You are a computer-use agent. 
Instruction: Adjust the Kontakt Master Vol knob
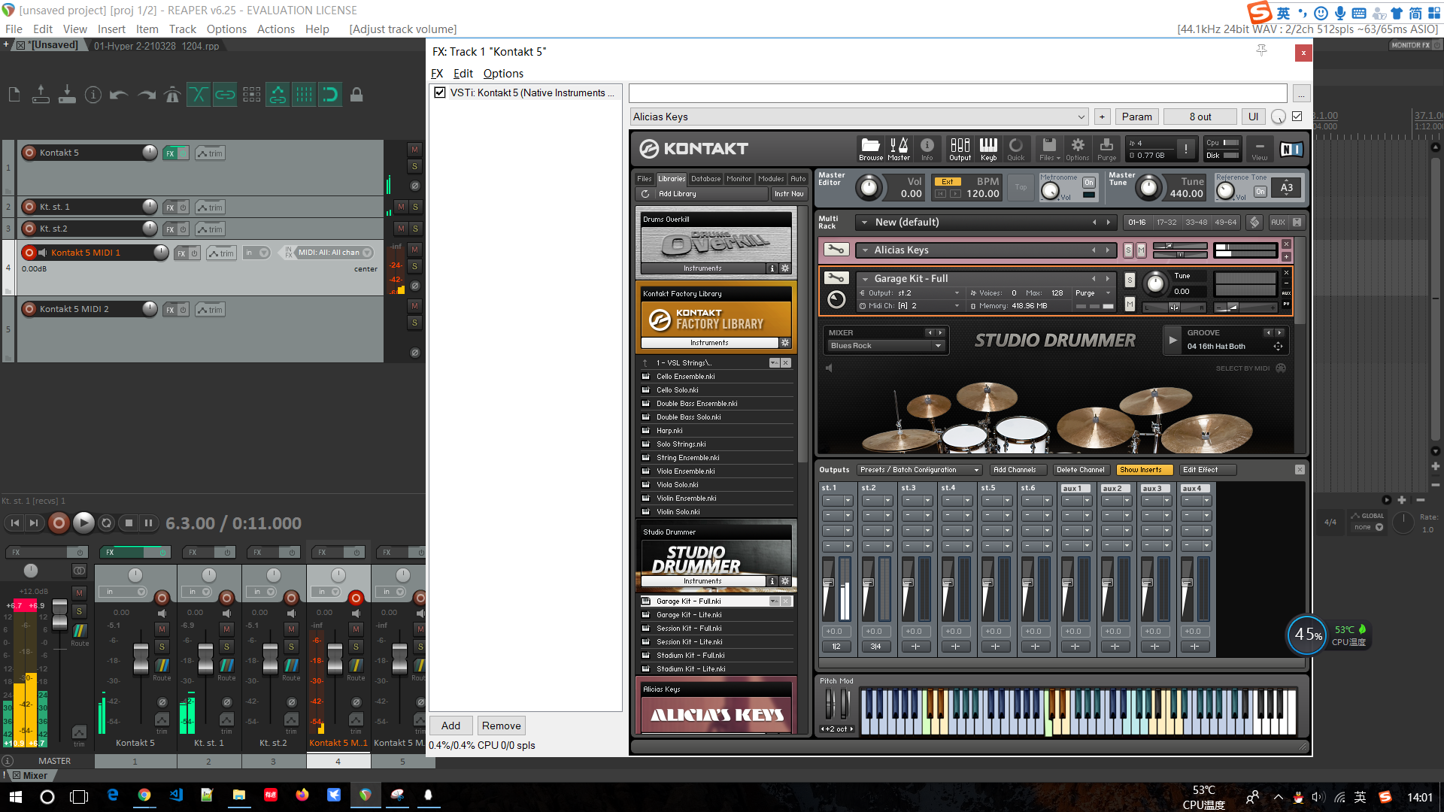click(x=869, y=187)
